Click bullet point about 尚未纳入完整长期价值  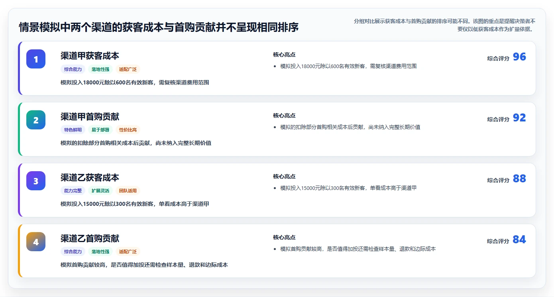click(350, 127)
